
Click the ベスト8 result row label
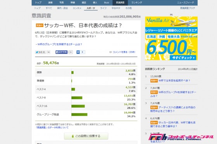click(x=41, y=98)
